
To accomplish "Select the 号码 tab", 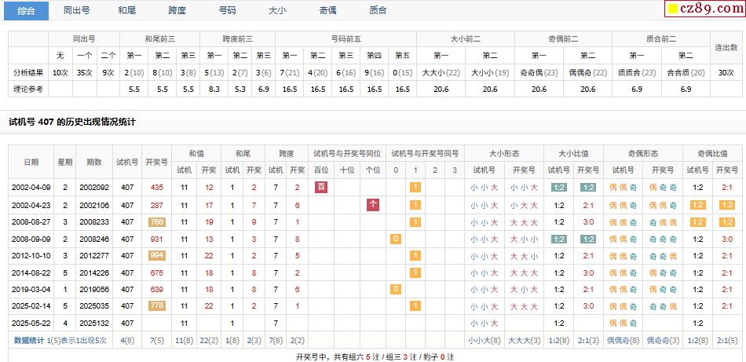I will point(227,10).
